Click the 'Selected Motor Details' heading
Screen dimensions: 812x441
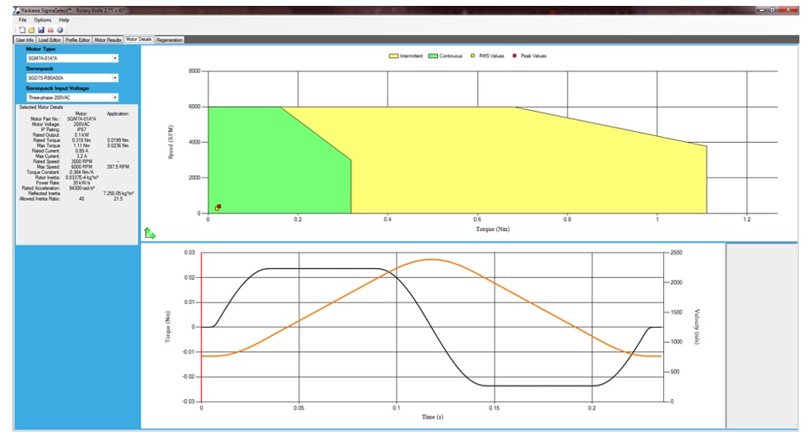point(41,108)
